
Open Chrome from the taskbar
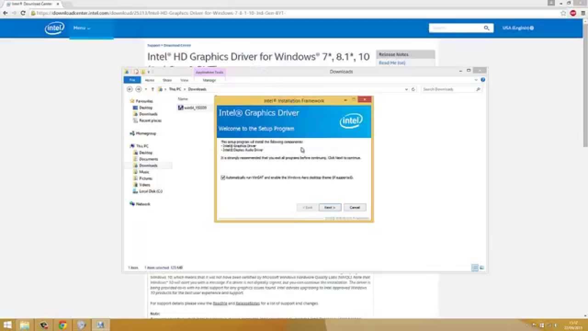pyautogui.click(x=62, y=325)
